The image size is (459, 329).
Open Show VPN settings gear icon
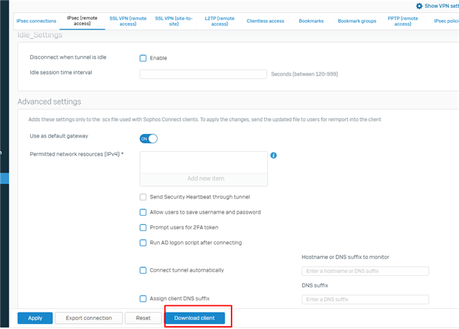pos(419,6)
